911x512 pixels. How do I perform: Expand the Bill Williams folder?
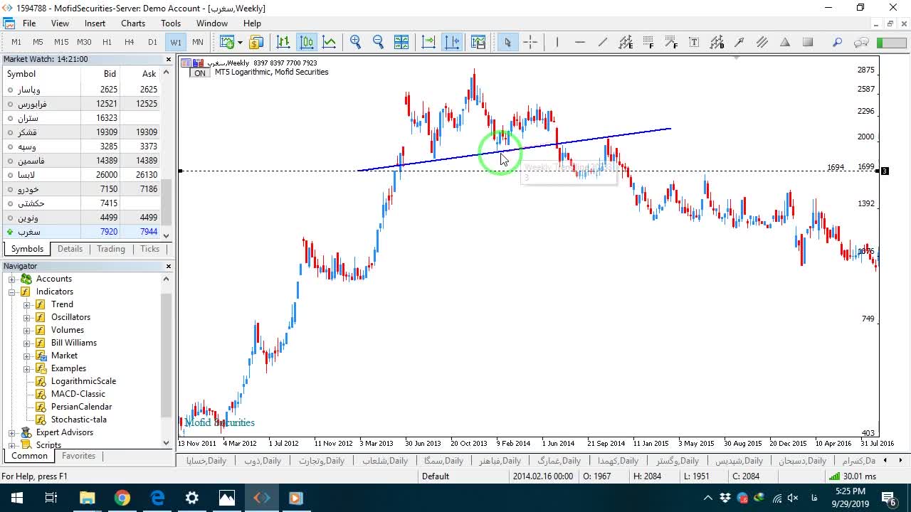click(x=27, y=343)
